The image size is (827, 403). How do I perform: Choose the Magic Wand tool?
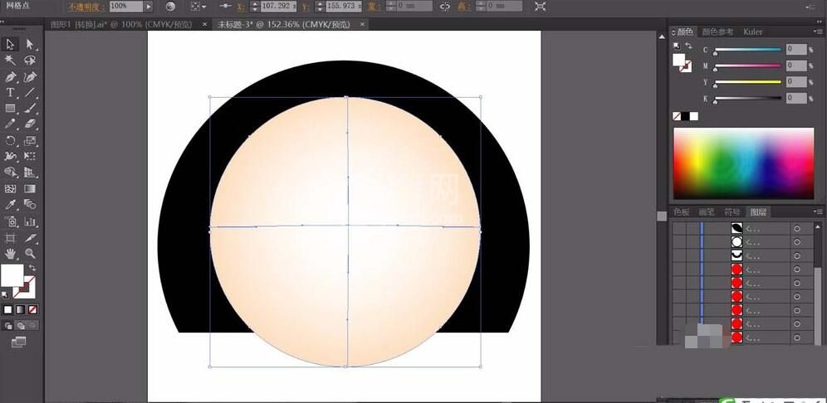coord(10,60)
